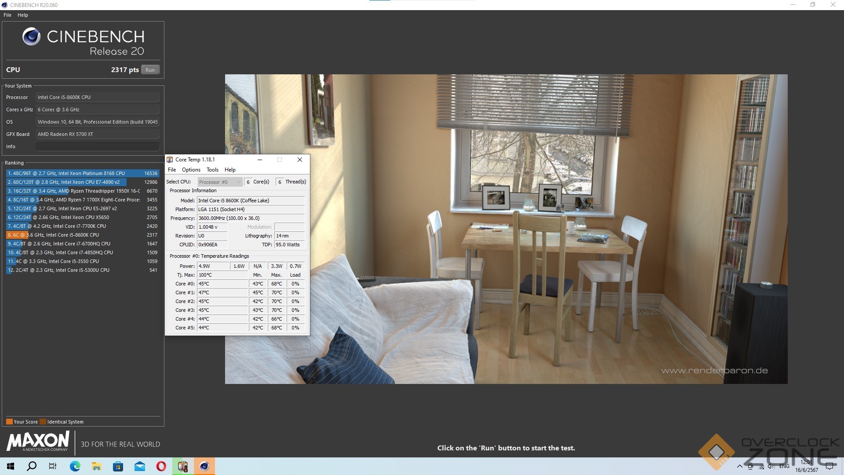Select ranking row Intel Xeon Platinum 8168
This screenshot has height=475, width=844.
pos(83,173)
